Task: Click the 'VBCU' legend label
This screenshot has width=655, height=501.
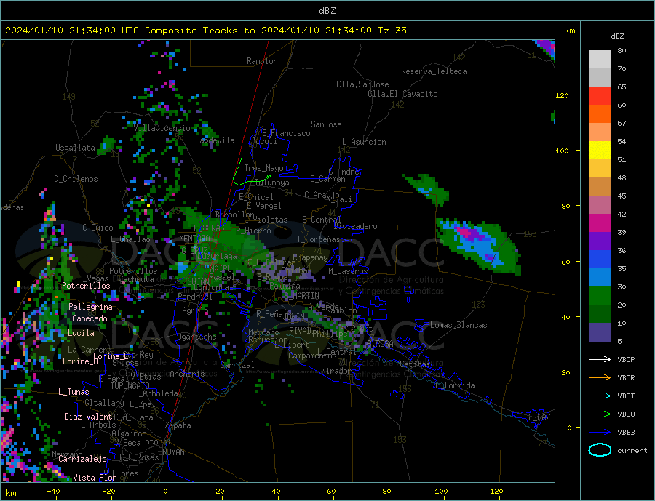Action: 626,414
